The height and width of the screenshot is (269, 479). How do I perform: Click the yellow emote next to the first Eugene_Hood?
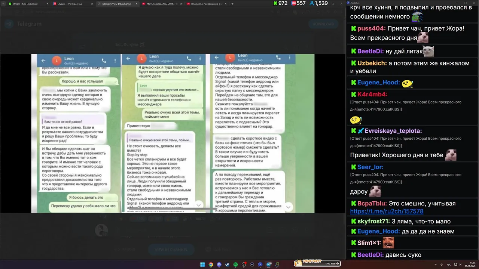click(407, 83)
